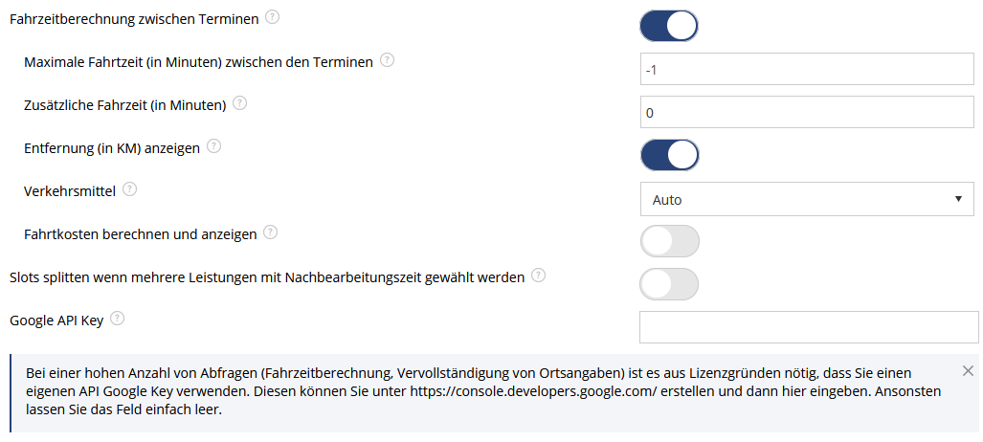Click help icon next to Entfernung (in KM) anzeigen
The width and height of the screenshot is (983, 442).
tap(213, 146)
